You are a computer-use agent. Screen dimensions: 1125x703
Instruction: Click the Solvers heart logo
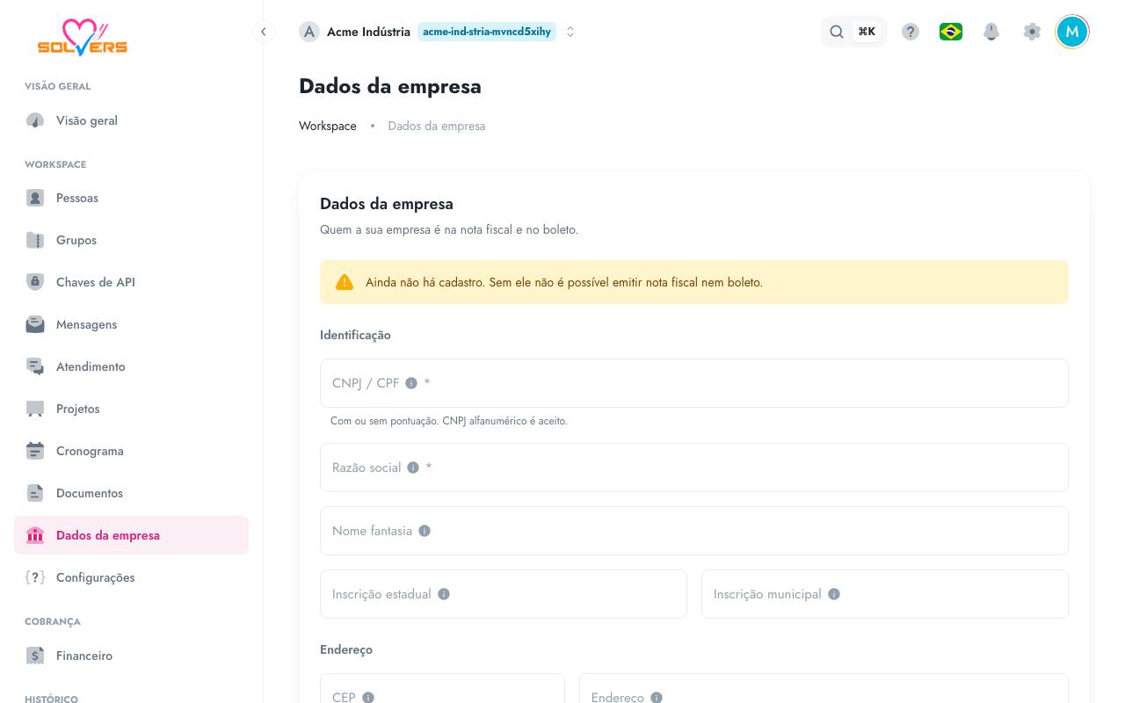[83, 38]
